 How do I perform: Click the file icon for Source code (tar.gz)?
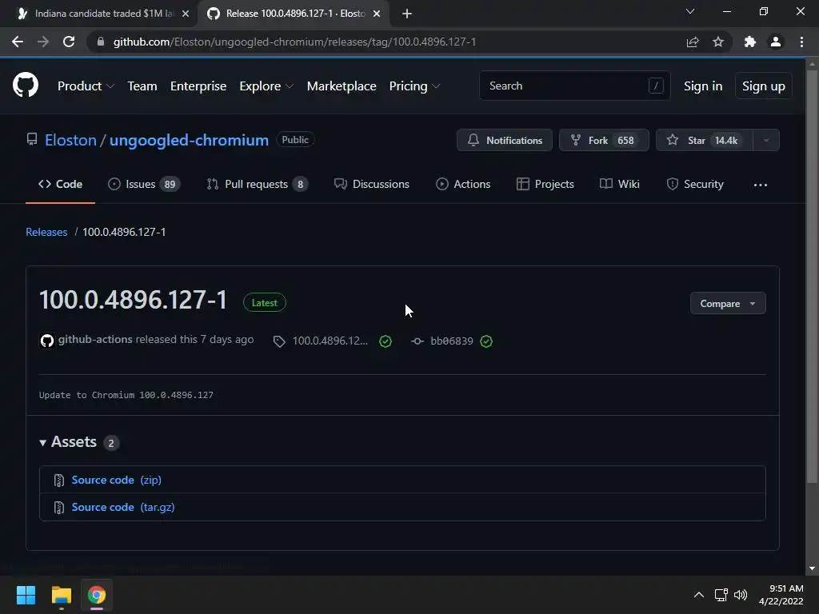(59, 508)
